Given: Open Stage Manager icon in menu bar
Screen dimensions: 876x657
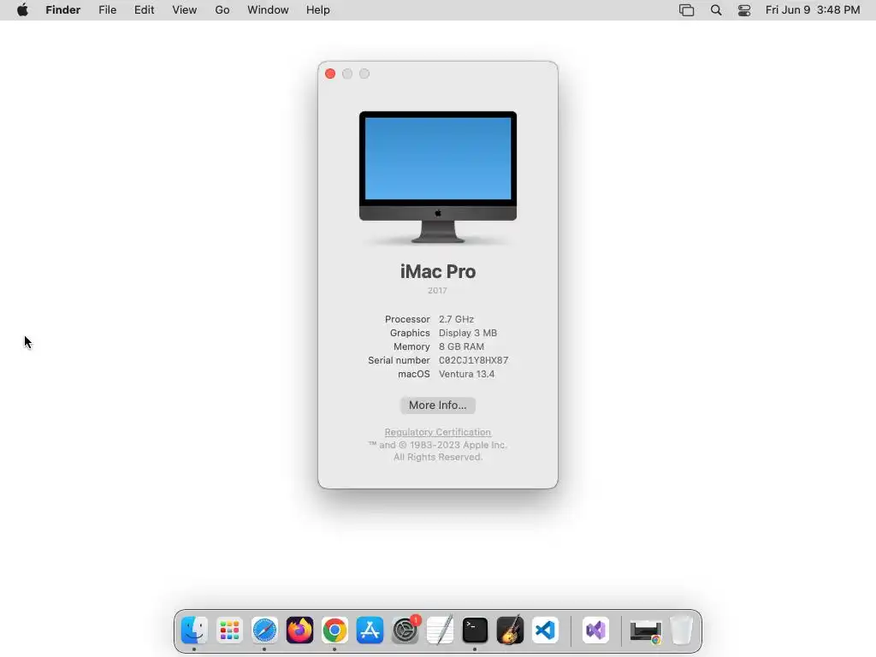Looking at the screenshot, I should 687,10.
